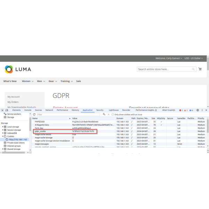Click the My Orders link

pos(13,102)
